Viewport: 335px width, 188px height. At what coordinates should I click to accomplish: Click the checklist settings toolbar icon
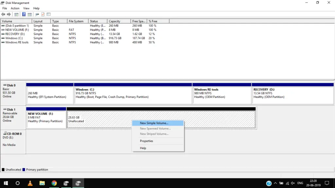(48, 14)
